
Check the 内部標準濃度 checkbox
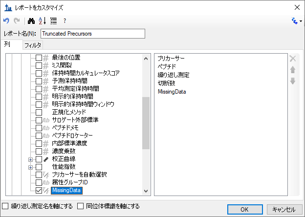39,143
